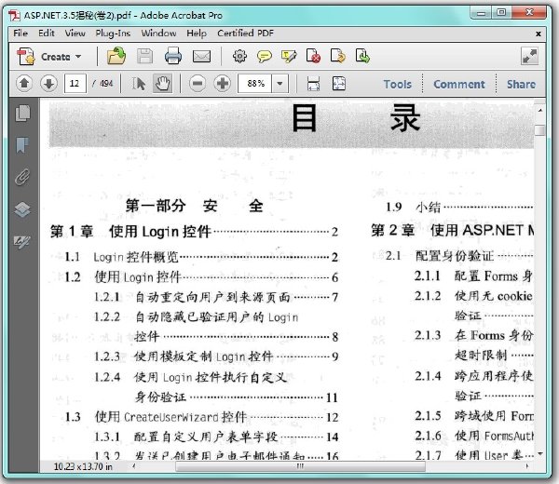The height and width of the screenshot is (484, 559).
Task: Choose the Select text cursor tool
Action: [138, 84]
